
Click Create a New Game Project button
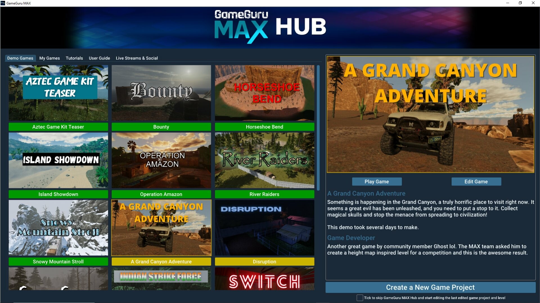click(430, 287)
